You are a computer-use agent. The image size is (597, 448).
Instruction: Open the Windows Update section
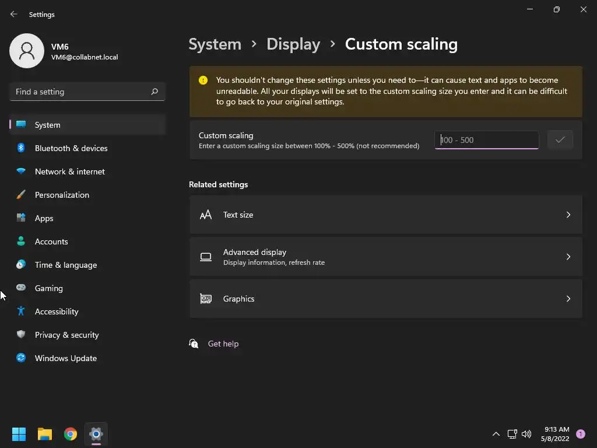click(x=66, y=358)
